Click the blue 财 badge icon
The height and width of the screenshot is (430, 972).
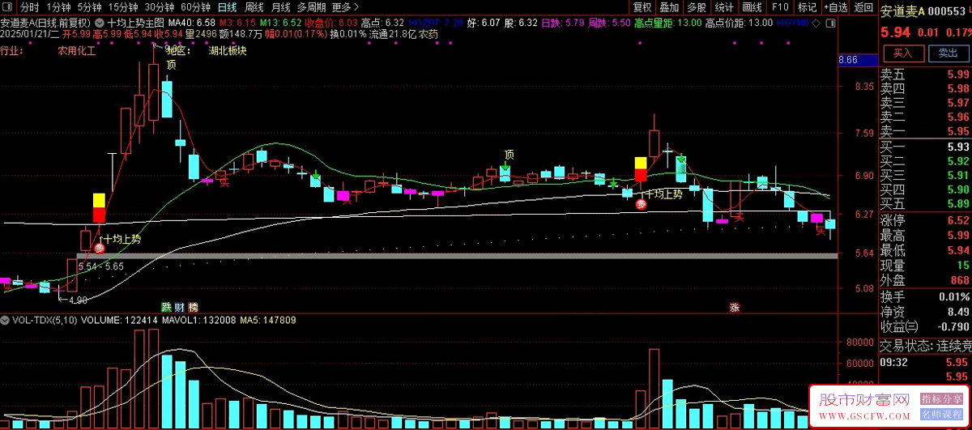pos(179,308)
